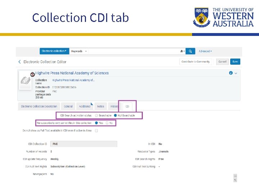
Task: Click the Newspapers value No
Action: coord(52,174)
